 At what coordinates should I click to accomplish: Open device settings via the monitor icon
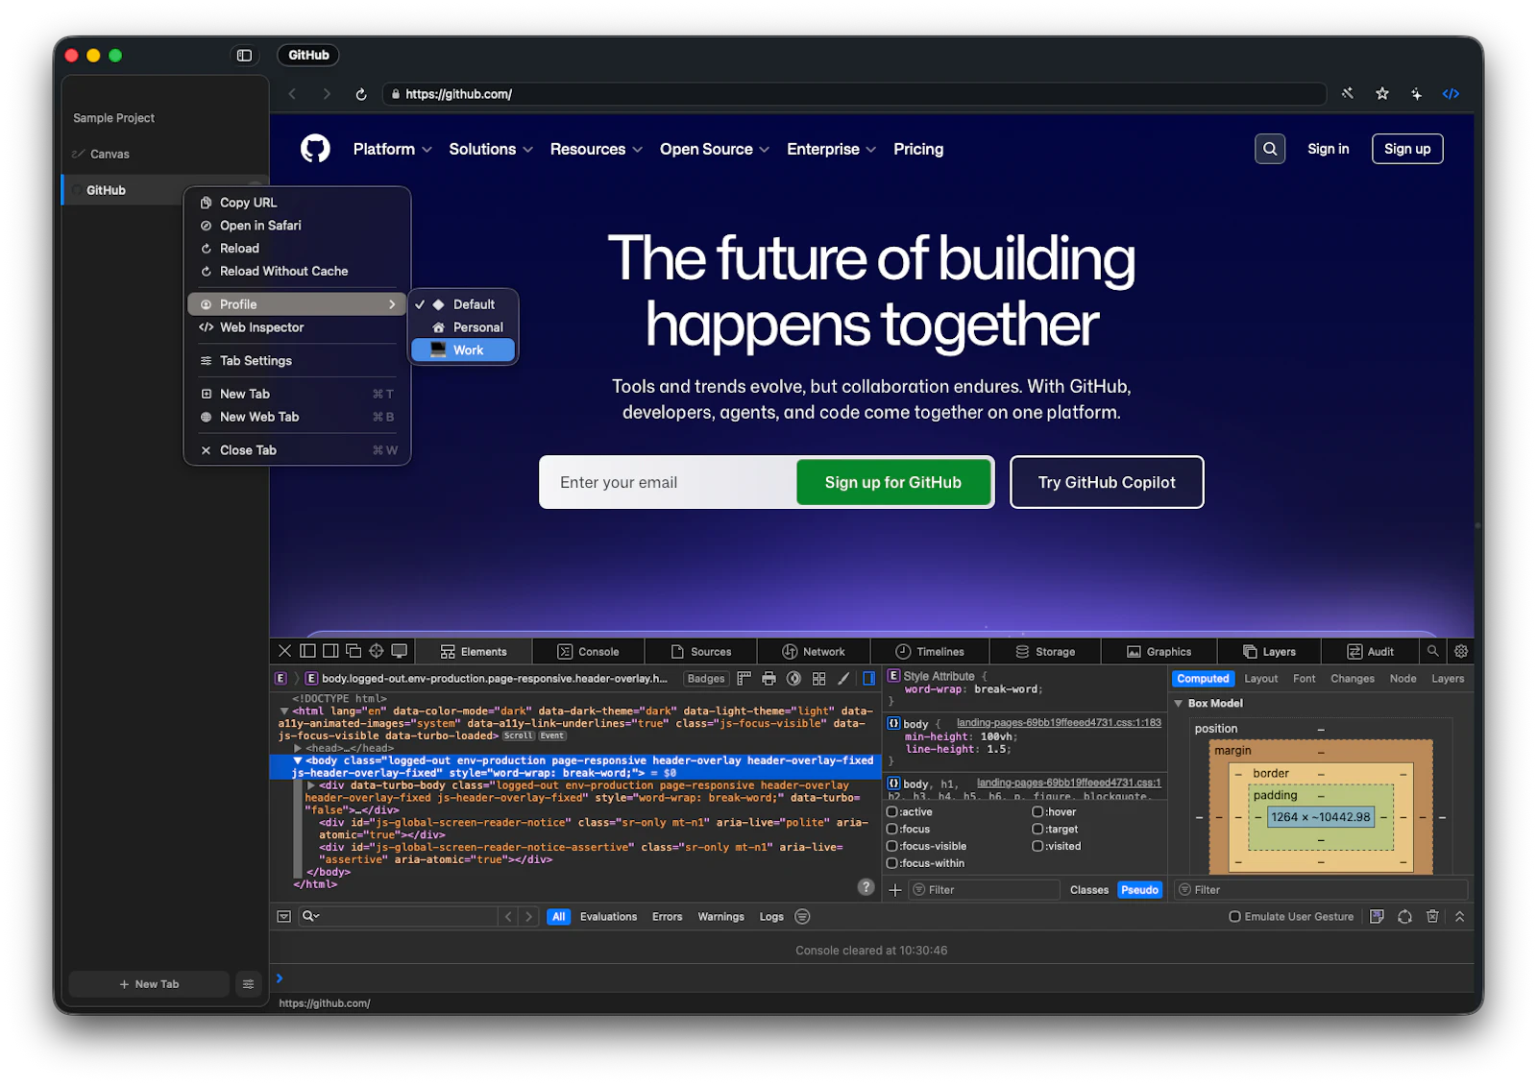click(x=400, y=651)
